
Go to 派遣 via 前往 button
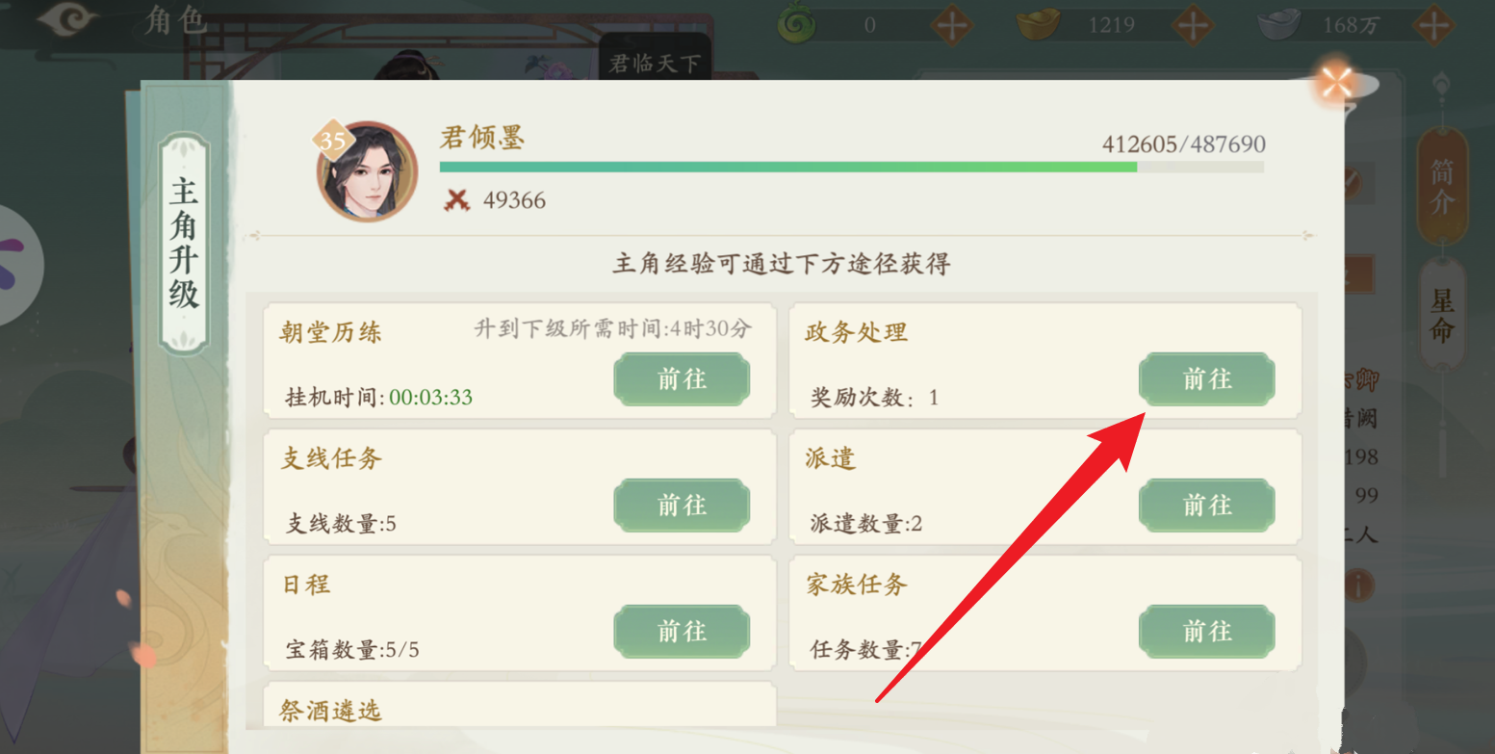tap(1207, 505)
